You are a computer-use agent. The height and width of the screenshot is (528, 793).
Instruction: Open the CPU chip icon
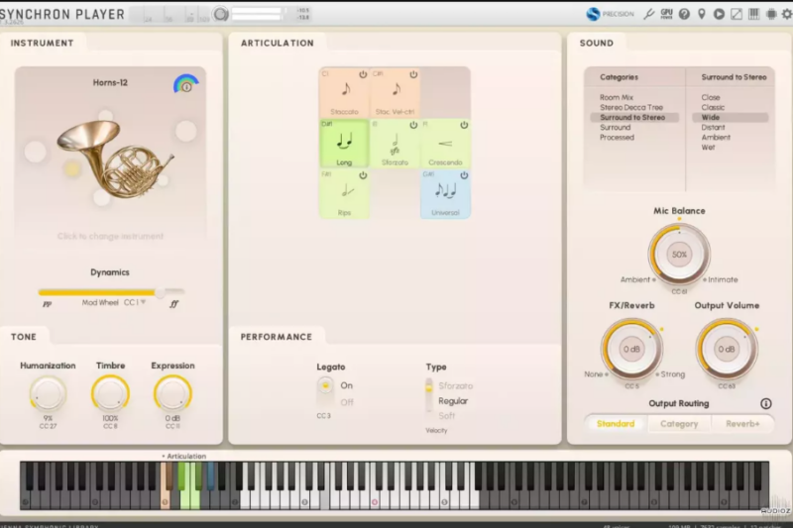(x=771, y=14)
